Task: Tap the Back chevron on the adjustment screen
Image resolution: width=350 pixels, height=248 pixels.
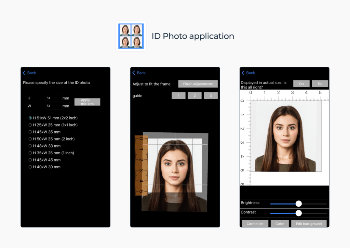Action: 133,73
